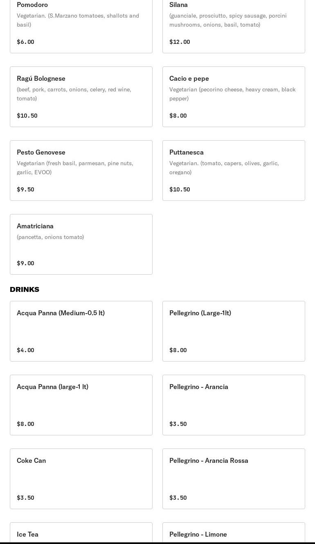This screenshot has width=315, height=544.
Task: Select the Pellegrino - Arancia drink
Action: point(234,405)
